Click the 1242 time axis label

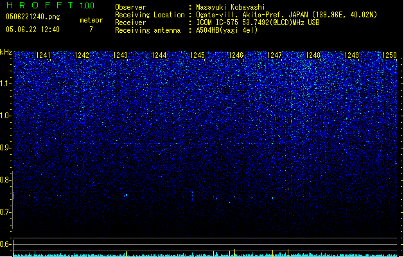pyautogui.click(x=82, y=55)
